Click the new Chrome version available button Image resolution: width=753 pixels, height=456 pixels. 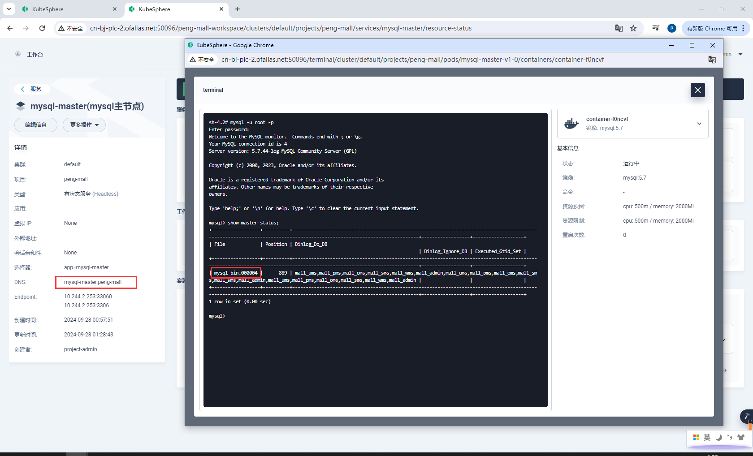[712, 28]
